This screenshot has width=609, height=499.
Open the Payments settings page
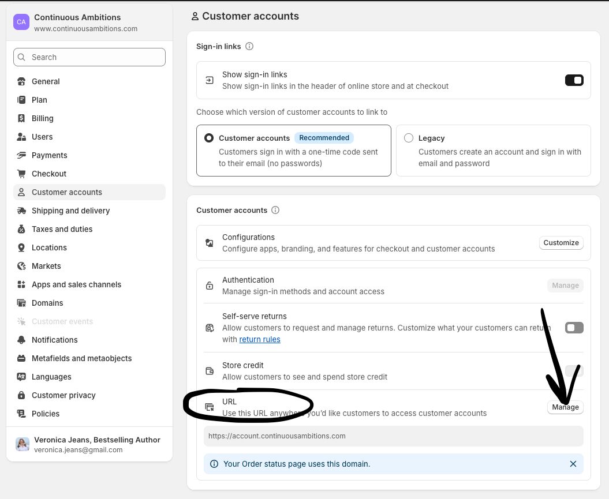[49, 155]
